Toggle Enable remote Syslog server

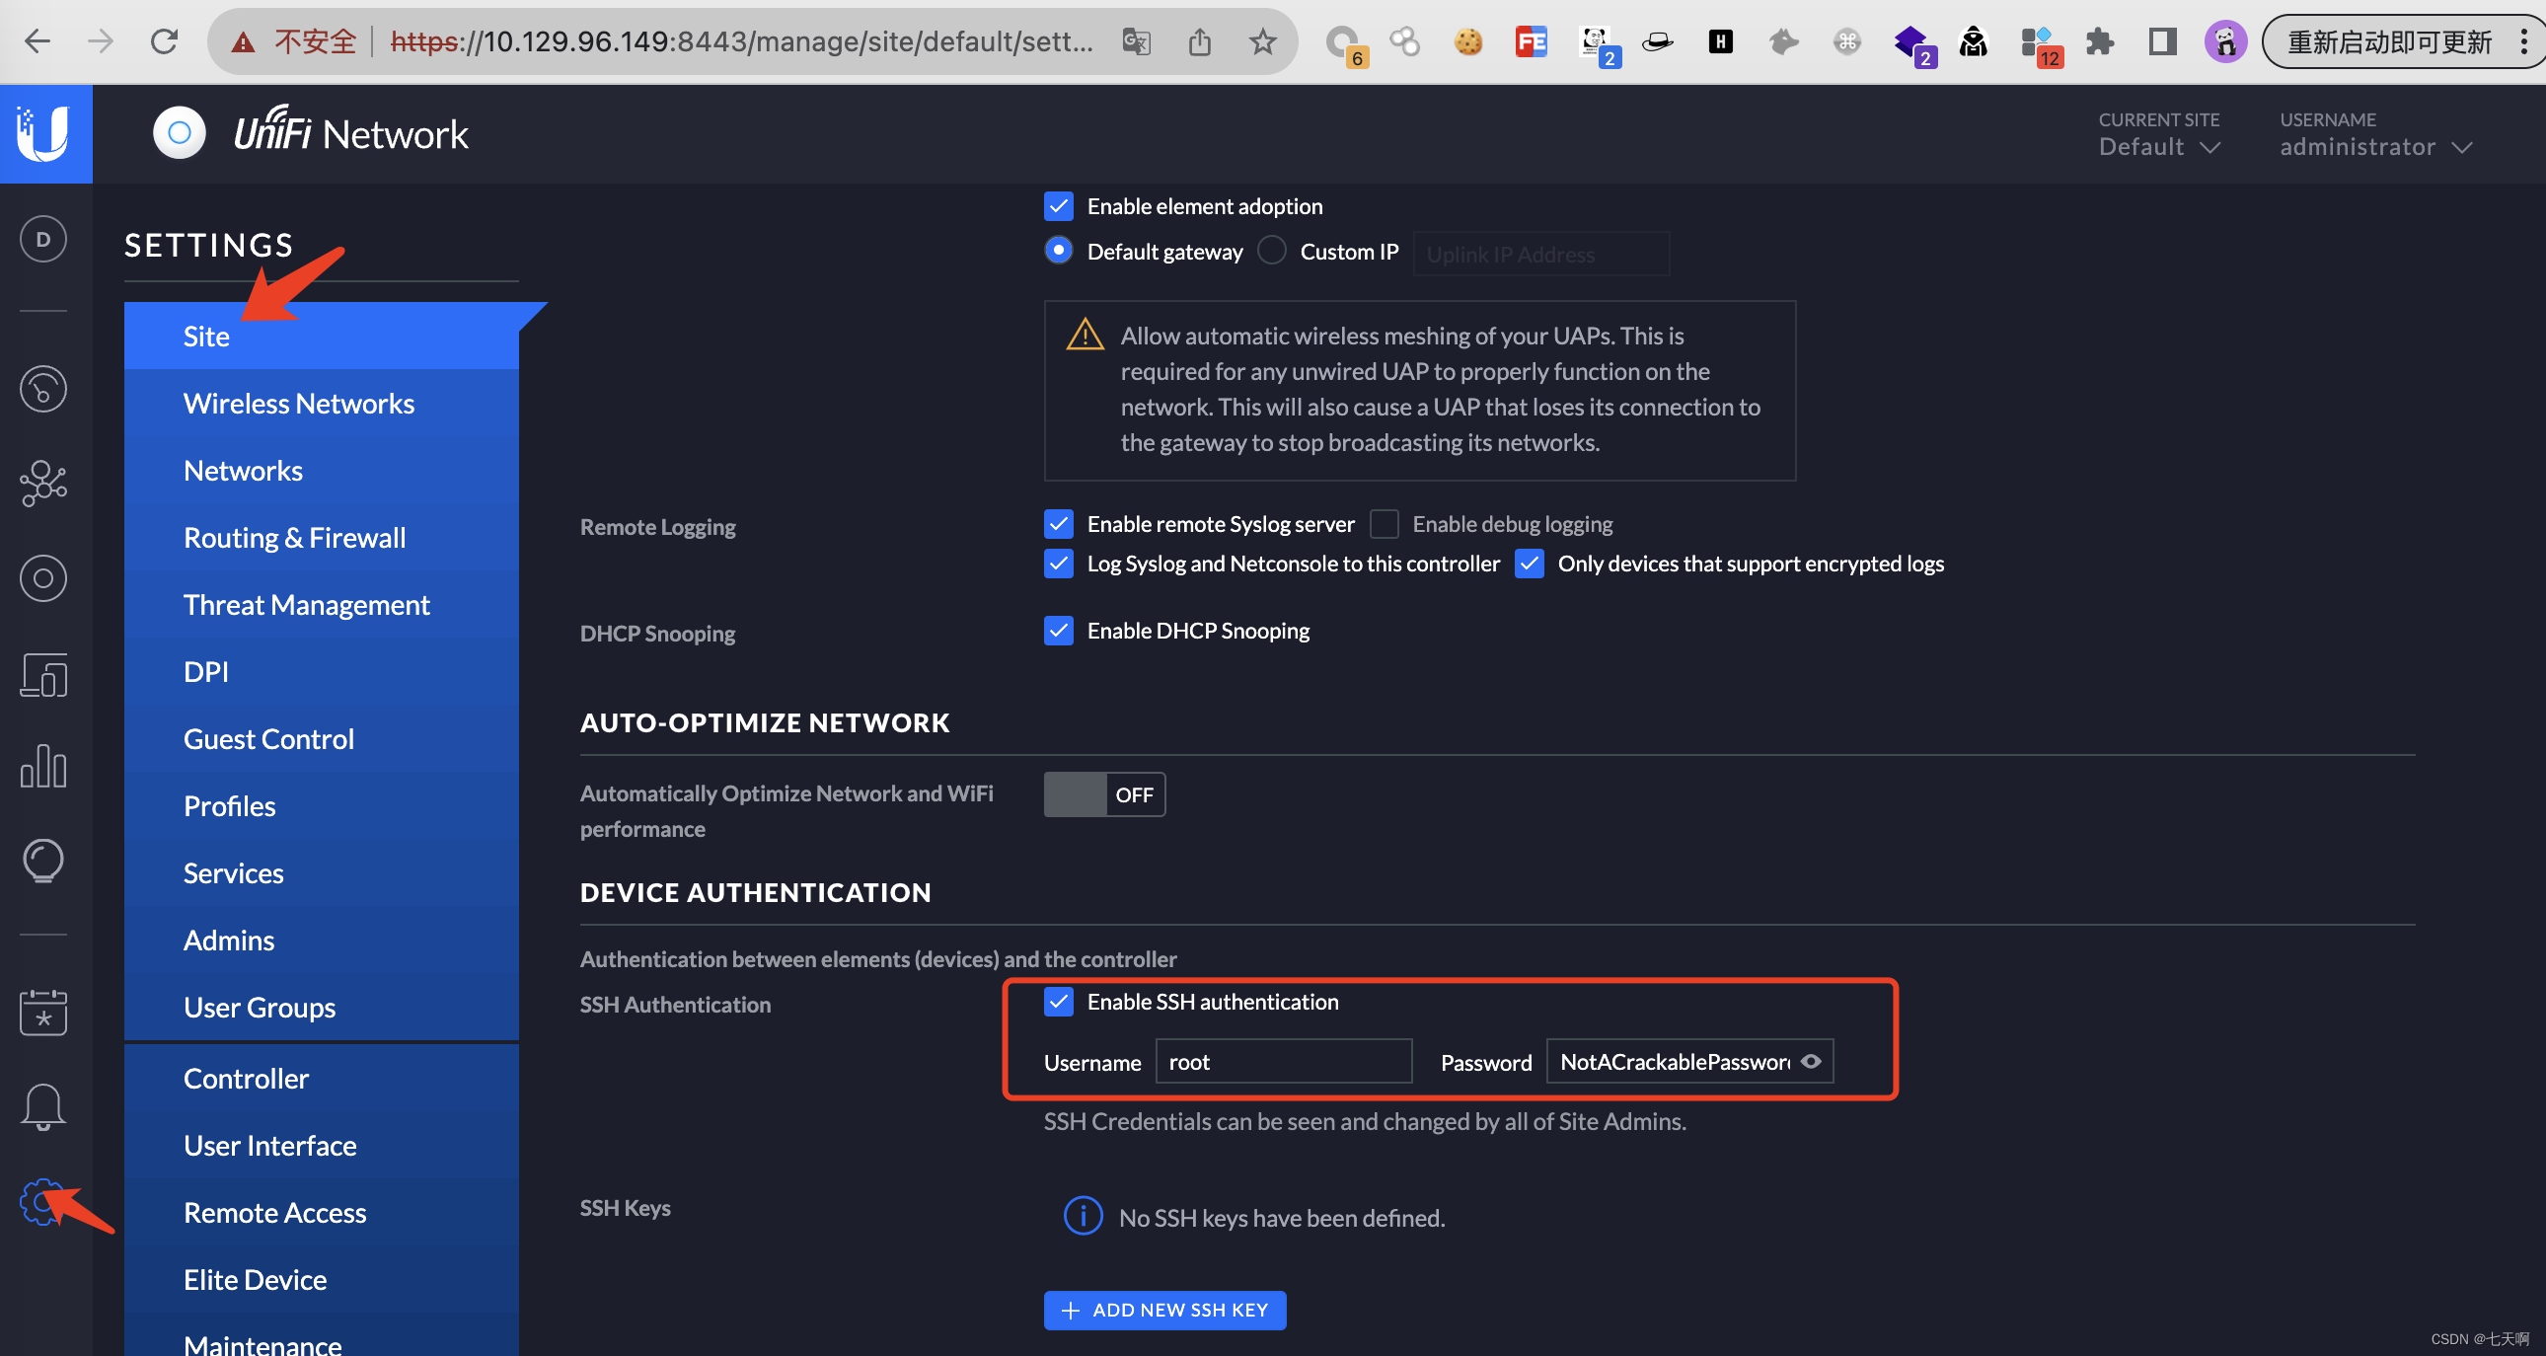pyautogui.click(x=1059, y=523)
